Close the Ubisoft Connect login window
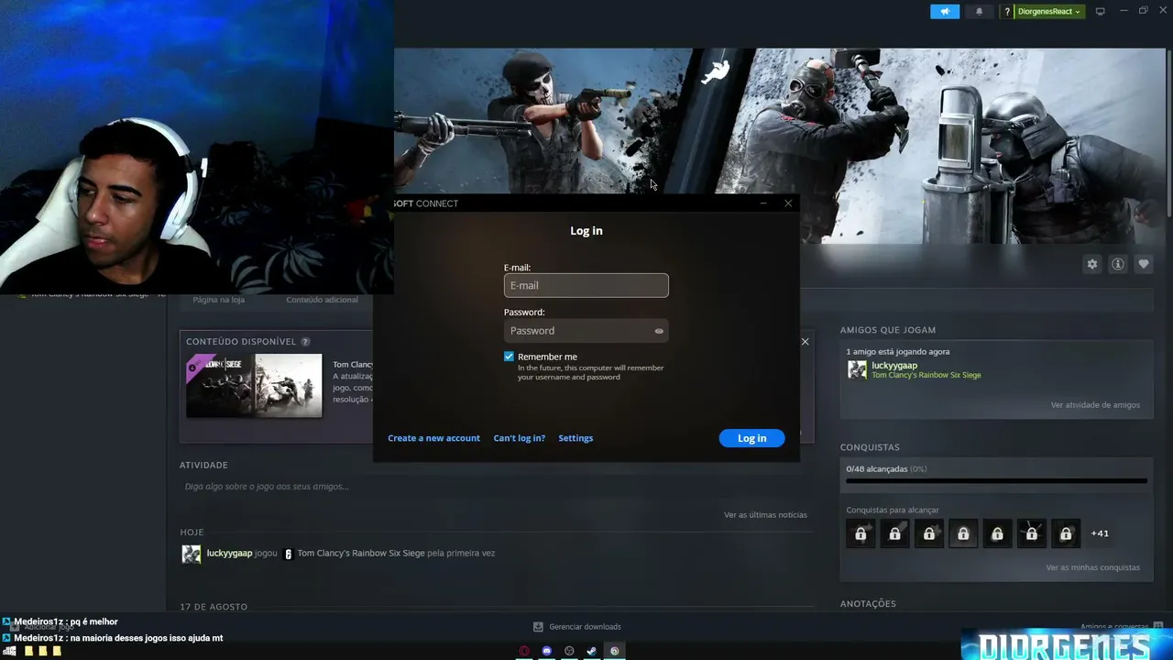The image size is (1173, 660). click(x=788, y=203)
